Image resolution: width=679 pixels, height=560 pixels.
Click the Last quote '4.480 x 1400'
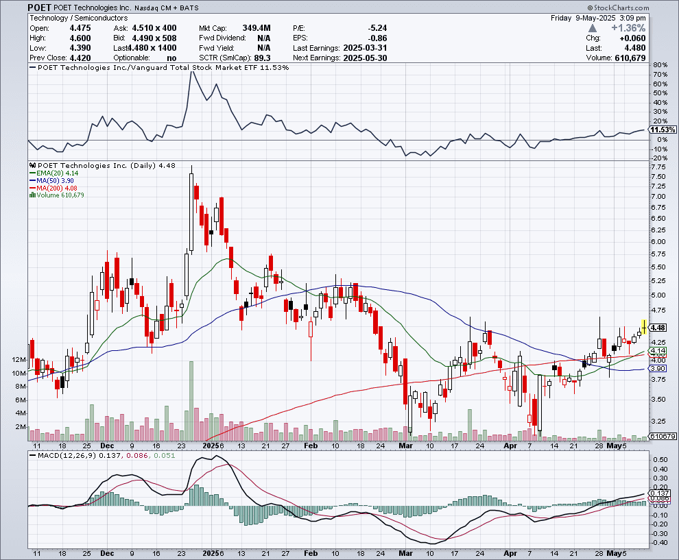pos(151,48)
